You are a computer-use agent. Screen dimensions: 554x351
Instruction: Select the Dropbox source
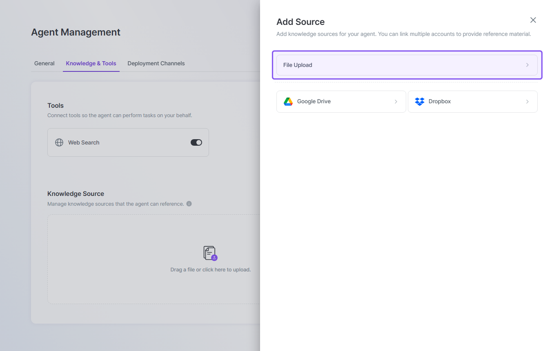(473, 102)
